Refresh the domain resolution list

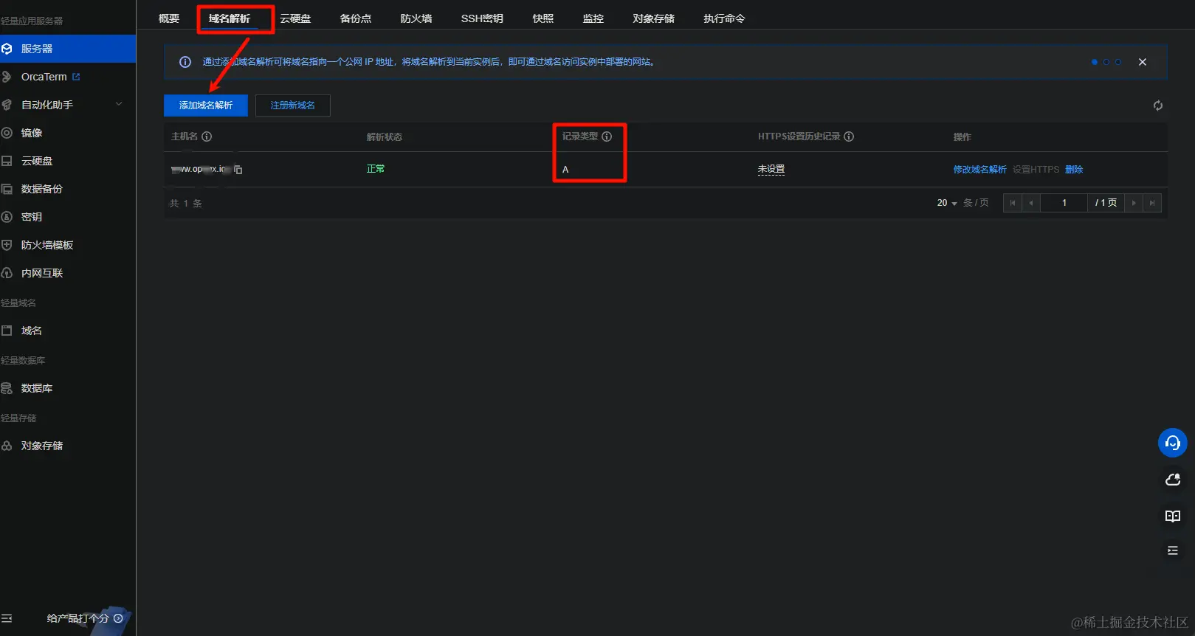point(1158,106)
